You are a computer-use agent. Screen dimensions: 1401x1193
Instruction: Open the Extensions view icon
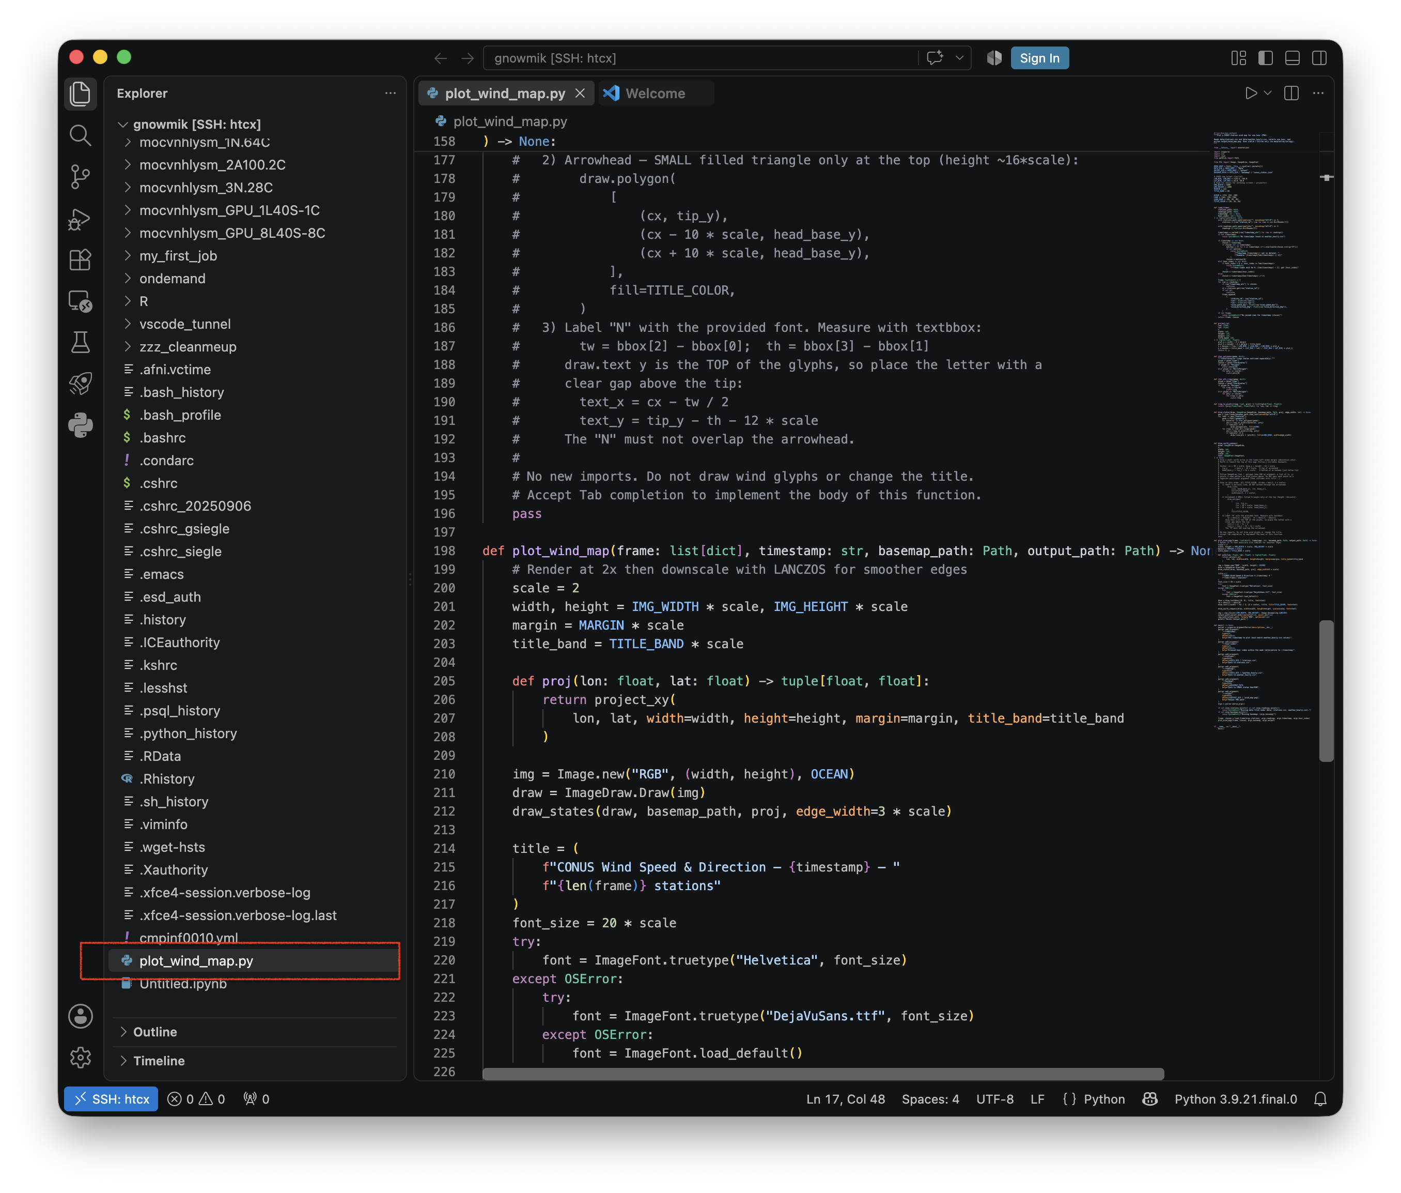[81, 259]
